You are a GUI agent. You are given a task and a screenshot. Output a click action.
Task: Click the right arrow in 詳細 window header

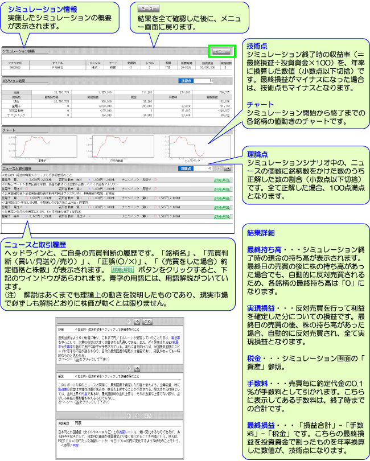(x=137, y=322)
